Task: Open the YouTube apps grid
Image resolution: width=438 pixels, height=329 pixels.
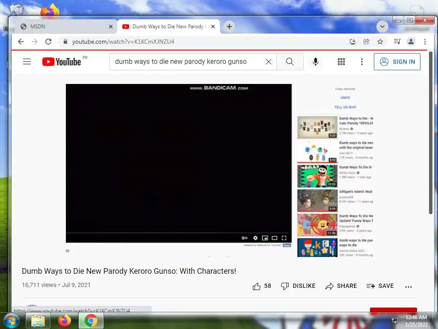Action: coord(341,62)
